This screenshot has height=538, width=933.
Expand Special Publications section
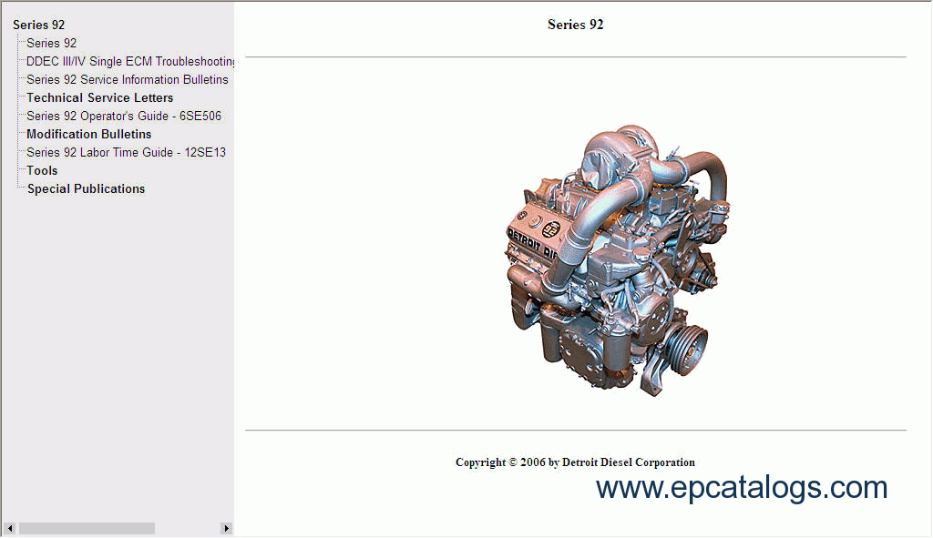pyautogui.click(x=87, y=189)
